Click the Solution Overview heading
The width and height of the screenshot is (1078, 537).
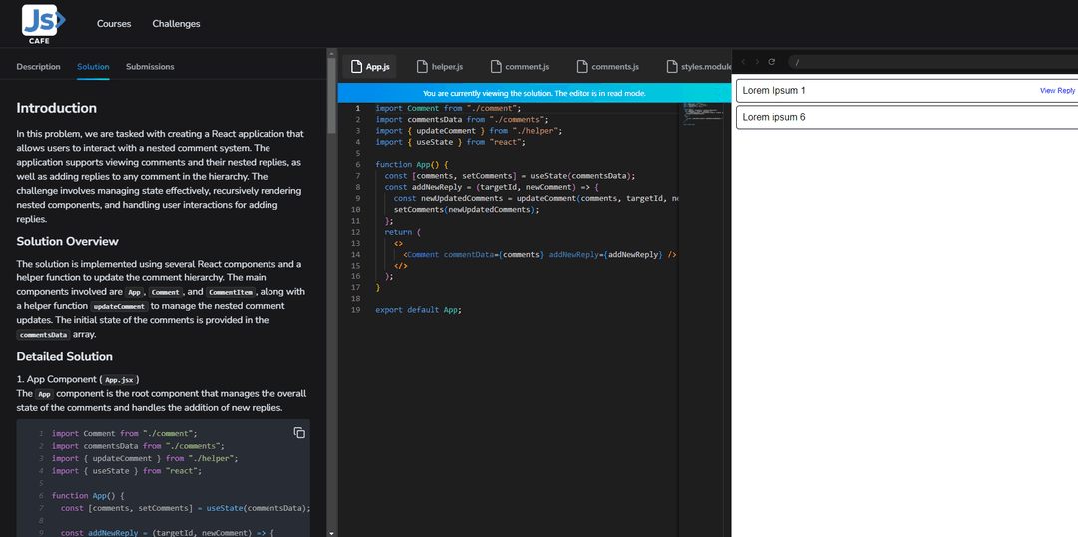pyautogui.click(x=68, y=242)
